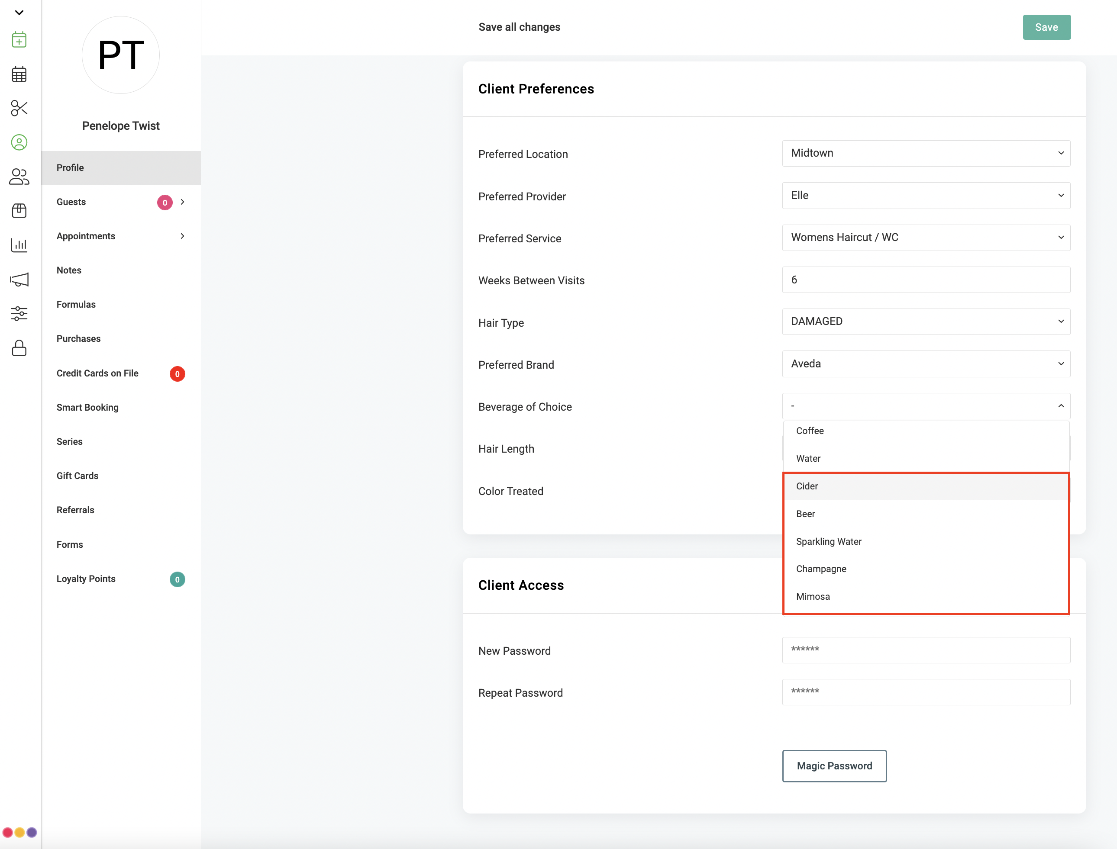Click the padlock icon in sidebar
The height and width of the screenshot is (849, 1117).
(x=19, y=347)
